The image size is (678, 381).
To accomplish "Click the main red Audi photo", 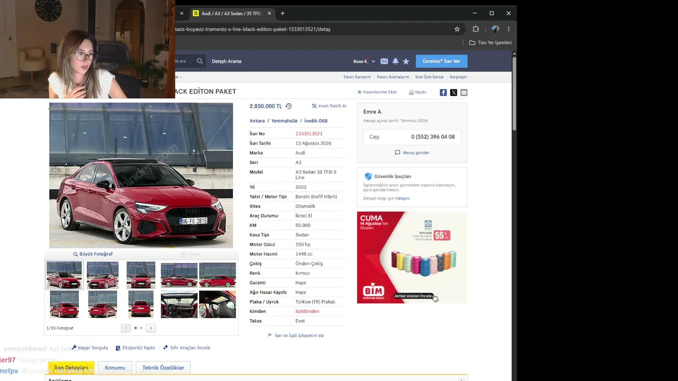I will pyautogui.click(x=141, y=176).
